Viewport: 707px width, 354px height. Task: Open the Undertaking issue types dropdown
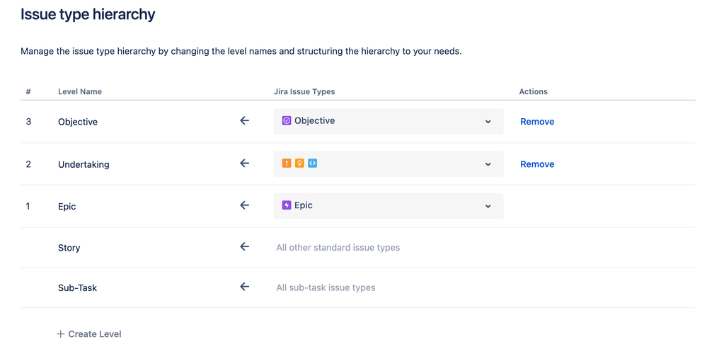coord(488,164)
